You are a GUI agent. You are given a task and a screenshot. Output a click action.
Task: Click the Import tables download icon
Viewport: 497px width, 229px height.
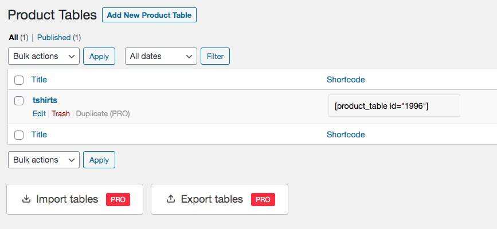point(26,199)
